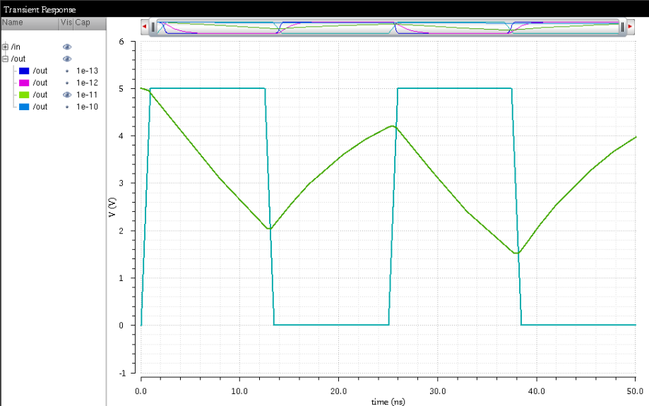Click the right red arrow of overview strip
The width and height of the screenshot is (649, 406).
coord(631,27)
